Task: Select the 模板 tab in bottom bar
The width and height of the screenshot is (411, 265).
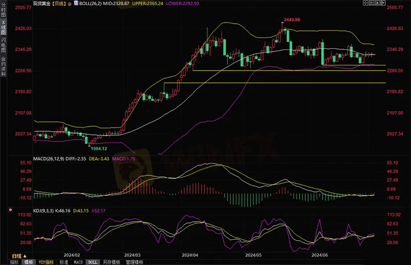Action: point(29,262)
